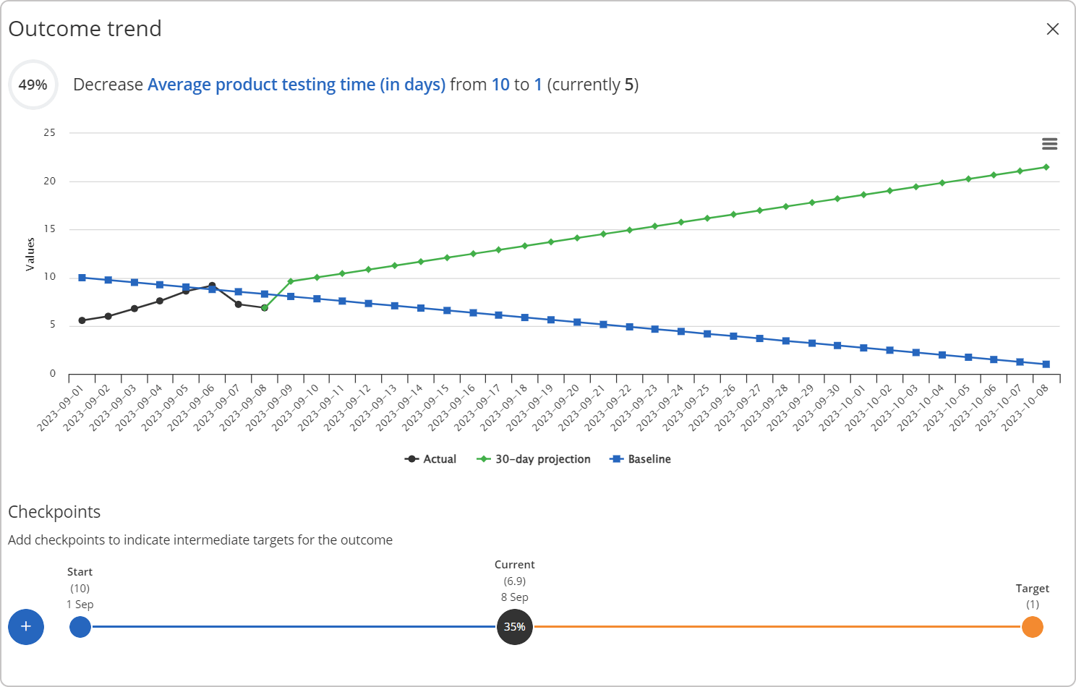1076x687 pixels.
Task: Click the blue completed progress line
Action: click(289, 626)
